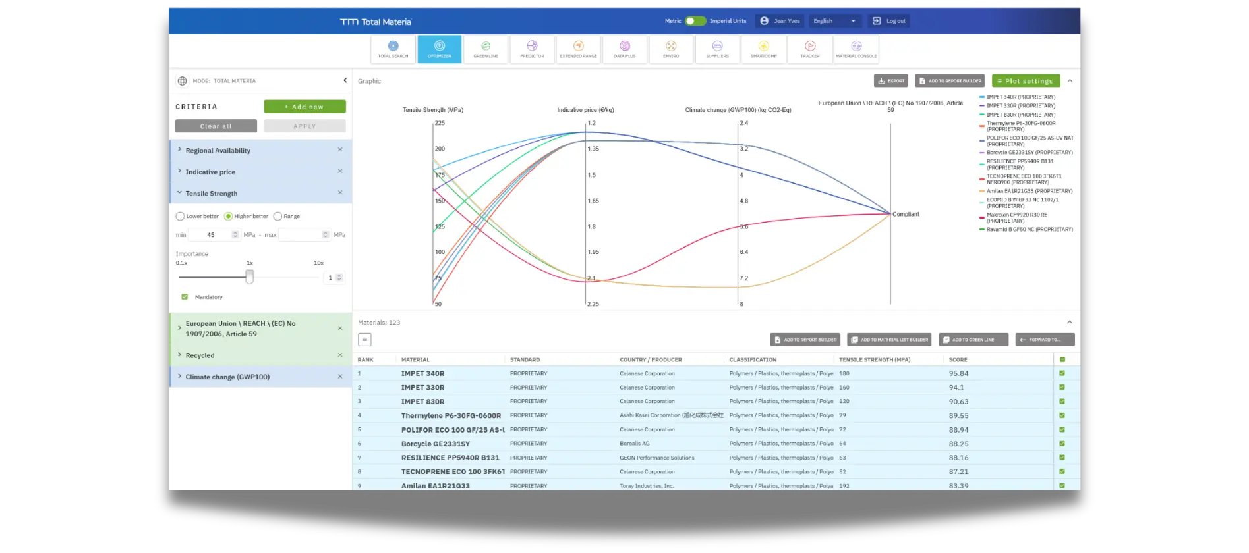
Task: Collapse the criteria side panel arrow
Action: [x=345, y=80]
